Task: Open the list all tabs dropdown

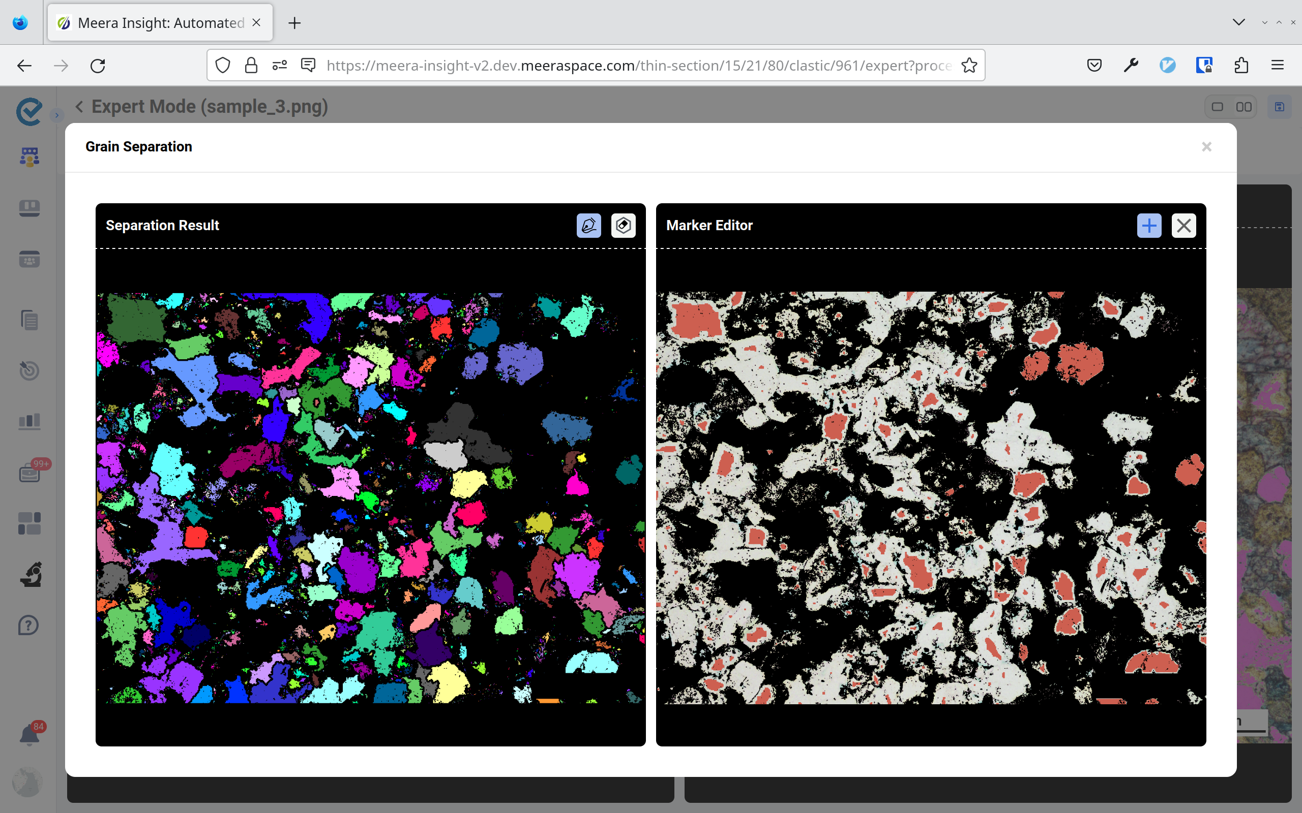Action: (x=1238, y=22)
